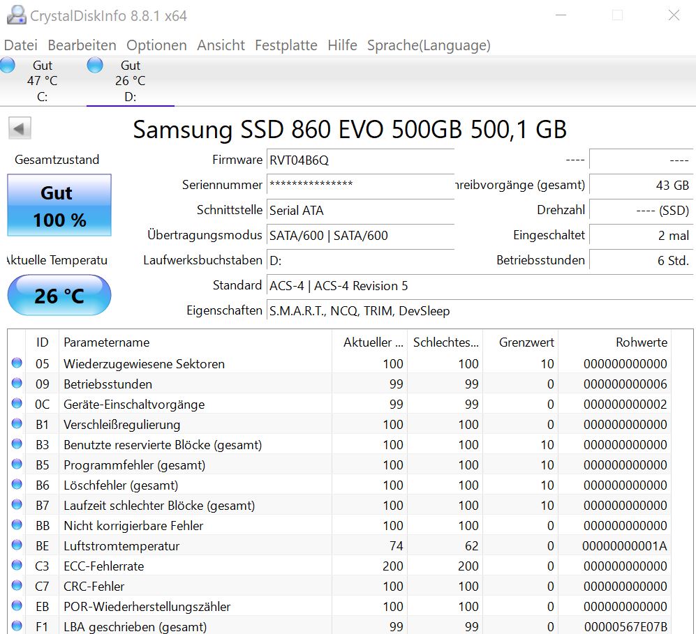Click the Standard field ACS-4 Revision 5
Screen dimensions: 696x634
(480, 286)
